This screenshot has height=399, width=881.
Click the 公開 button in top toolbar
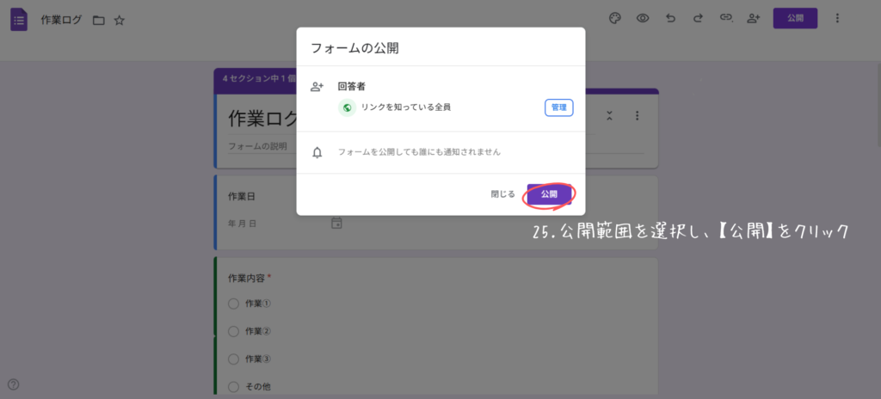coord(795,18)
